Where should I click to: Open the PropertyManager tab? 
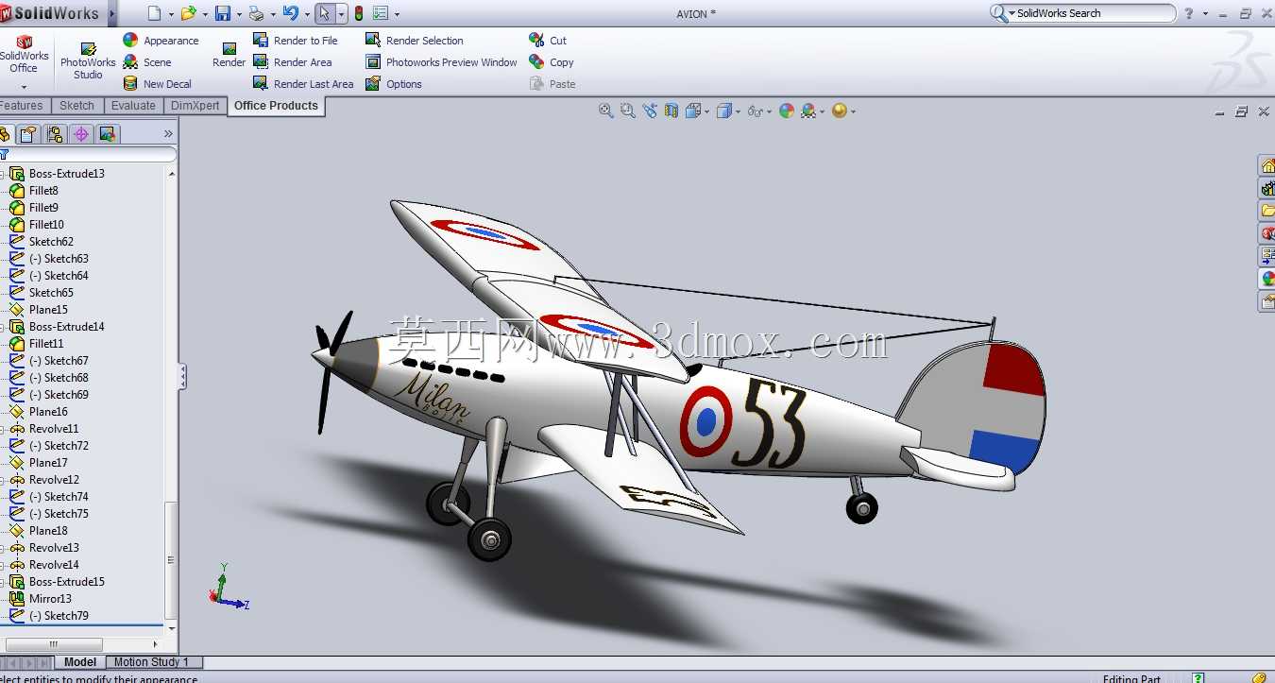(29, 134)
